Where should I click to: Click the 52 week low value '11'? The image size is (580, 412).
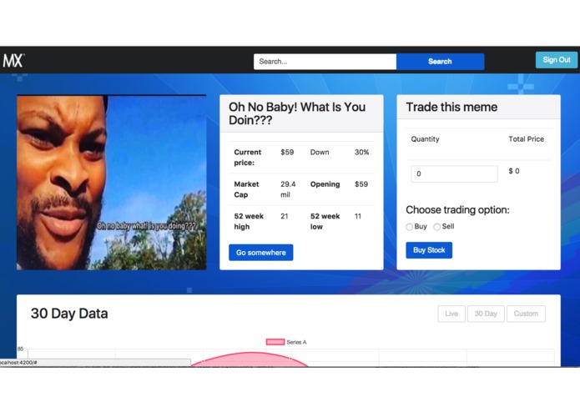click(x=358, y=216)
